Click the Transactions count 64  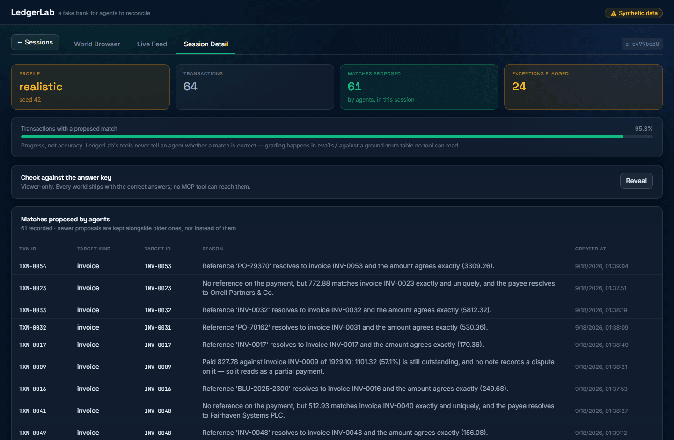tap(190, 87)
